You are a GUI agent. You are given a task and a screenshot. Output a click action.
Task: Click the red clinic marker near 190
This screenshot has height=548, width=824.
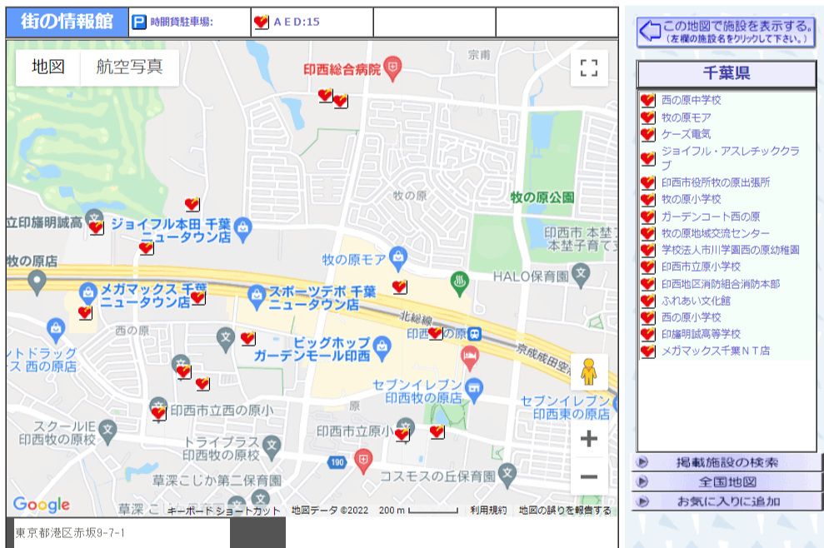click(363, 461)
